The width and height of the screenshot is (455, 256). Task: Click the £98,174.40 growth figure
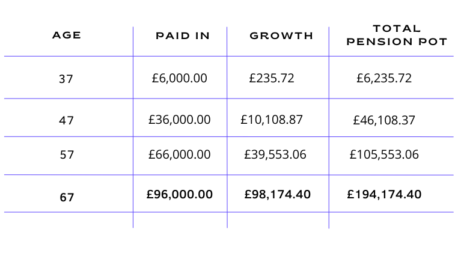(278, 194)
